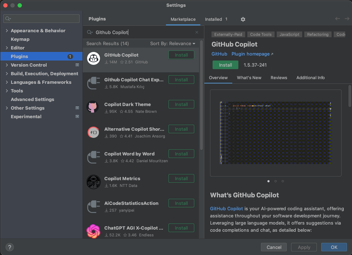Expand Languages & Frameworks node
The image size is (352, 255).
[x=7, y=82]
